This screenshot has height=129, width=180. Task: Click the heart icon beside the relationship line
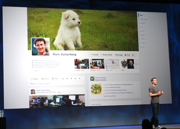(33, 63)
